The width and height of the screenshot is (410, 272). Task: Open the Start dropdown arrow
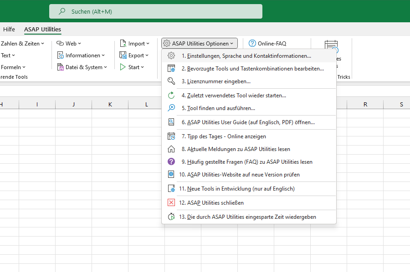[x=142, y=67]
